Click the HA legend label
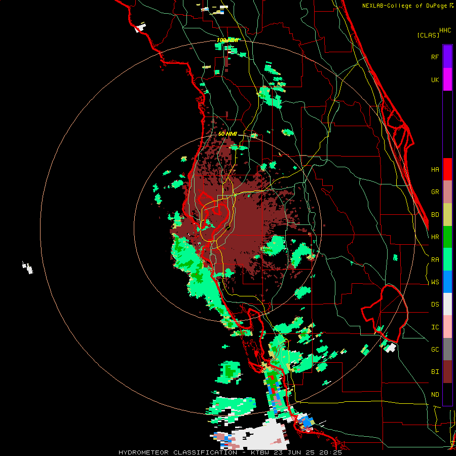Screen dimensions: 456x456 coord(435,170)
